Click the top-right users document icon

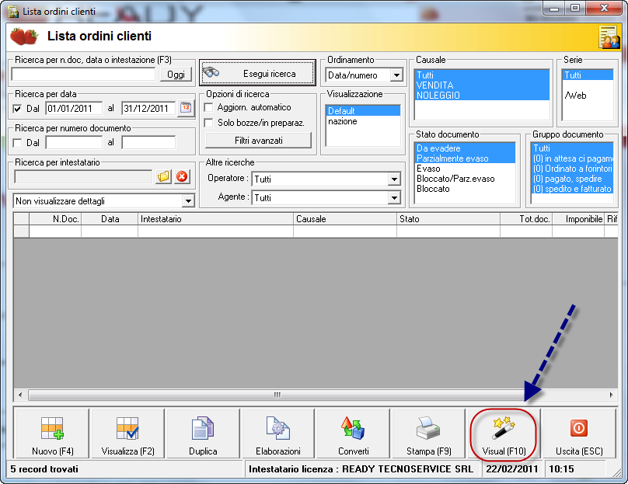point(609,37)
